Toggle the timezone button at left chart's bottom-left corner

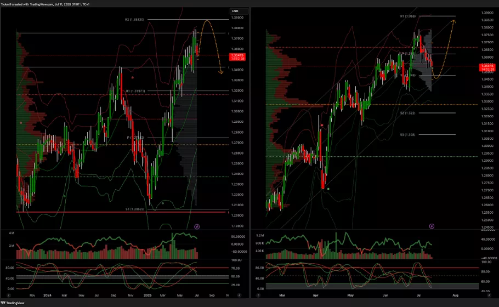tap(7, 295)
